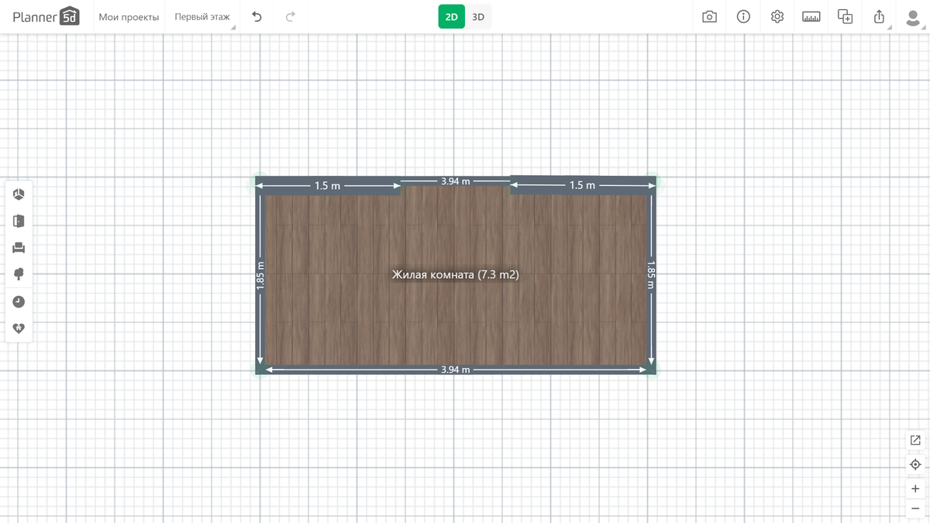Open the share export icon
Viewport: 930px width, 523px height.
click(x=879, y=16)
